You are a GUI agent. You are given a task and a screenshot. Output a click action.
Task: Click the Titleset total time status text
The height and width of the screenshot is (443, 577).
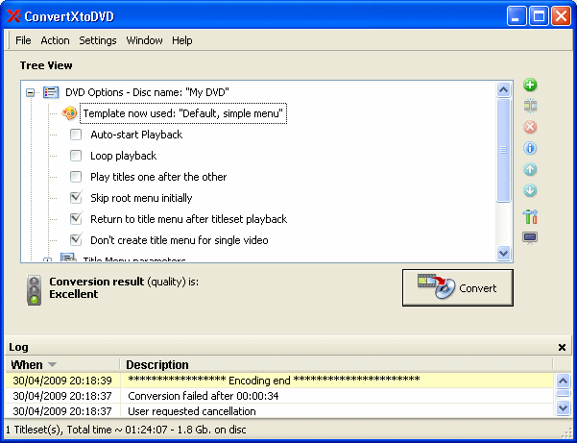pyautogui.click(x=126, y=430)
